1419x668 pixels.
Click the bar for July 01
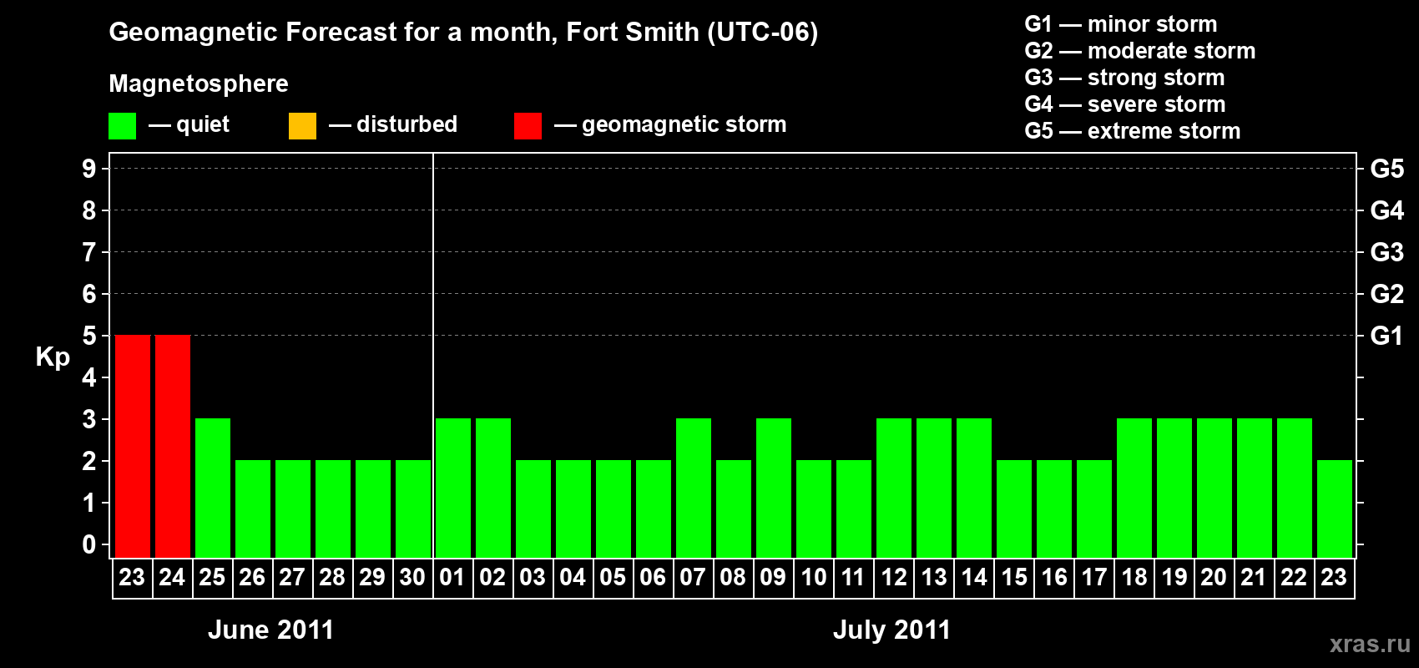[x=453, y=488]
